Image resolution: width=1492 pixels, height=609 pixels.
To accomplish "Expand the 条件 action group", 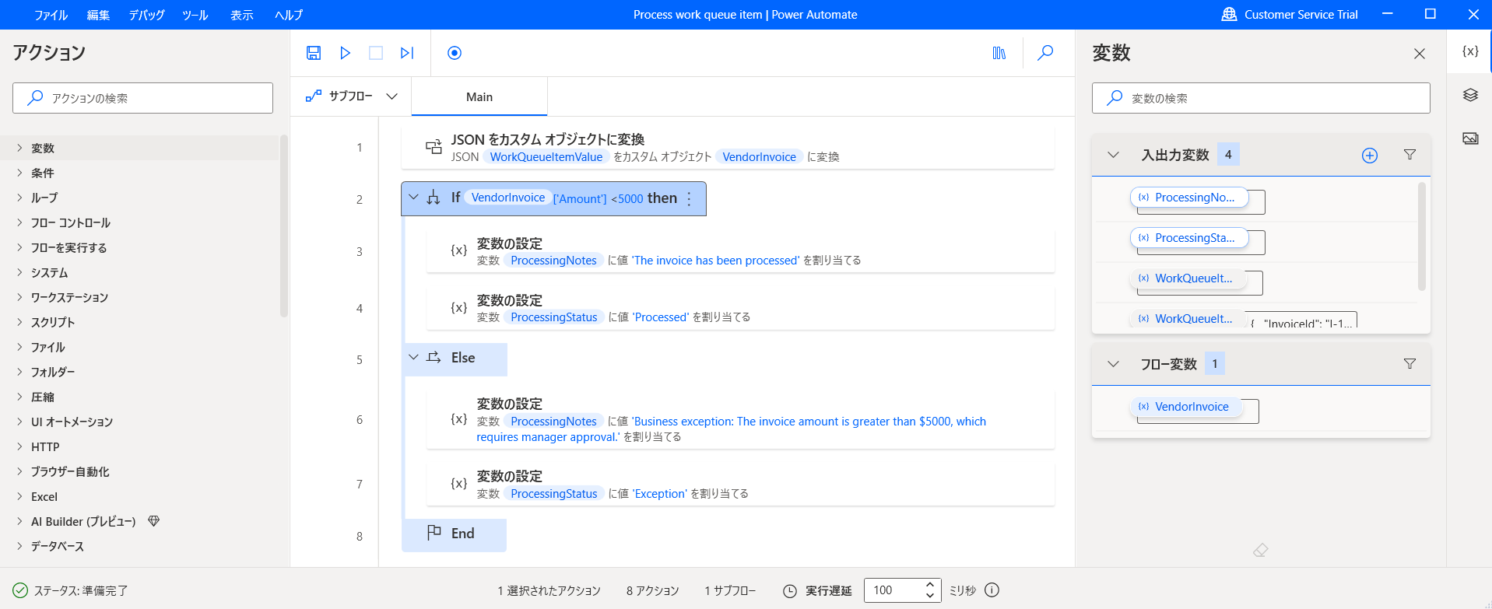I will [19, 173].
